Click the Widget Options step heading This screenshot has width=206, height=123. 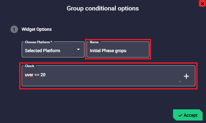click(x=37, y=29)
